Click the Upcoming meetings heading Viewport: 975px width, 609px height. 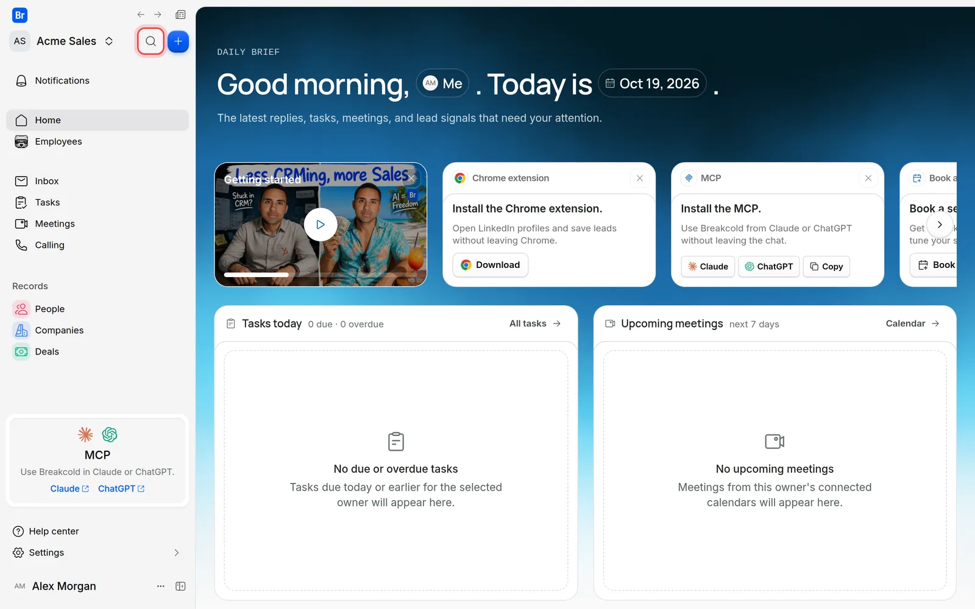pyautogui.click(x=672, y=323)
